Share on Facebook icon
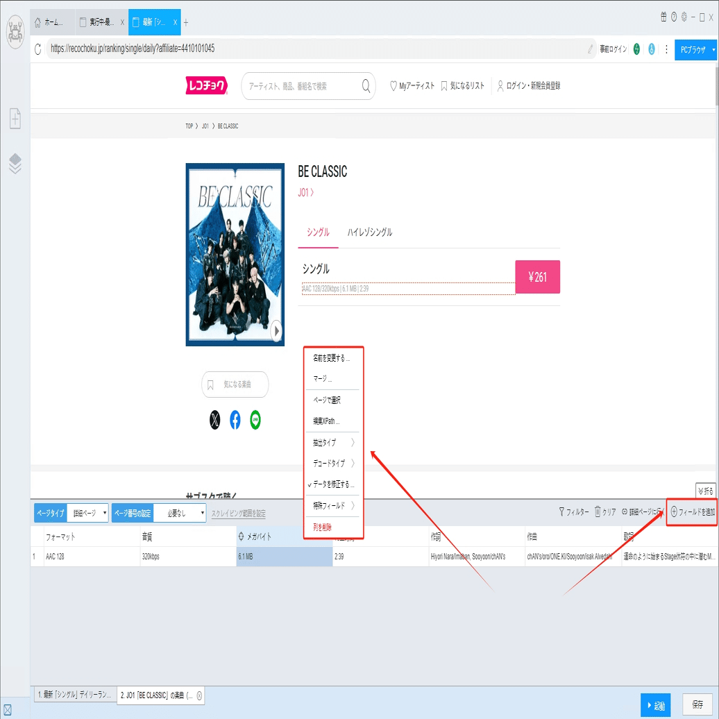This screenshot has width=719, height=719. pos(235,420)
